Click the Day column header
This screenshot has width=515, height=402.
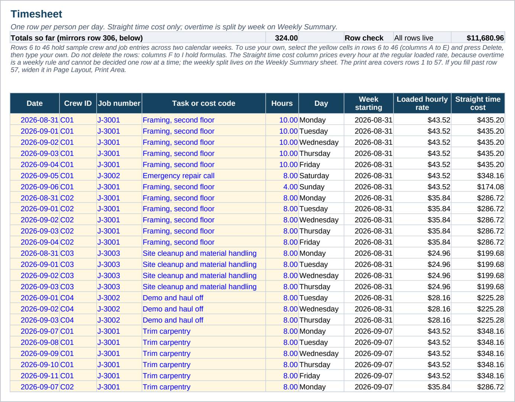pyautogui.click(x=321, y=103)
